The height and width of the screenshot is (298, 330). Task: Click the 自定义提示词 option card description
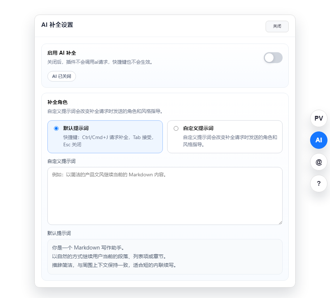point(230,141)
